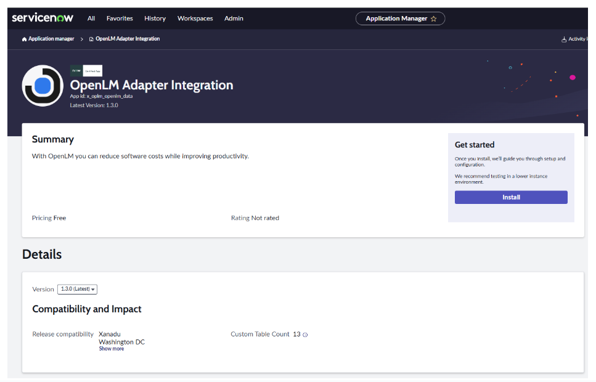Click Pricing Free text
The width and height of the screenshot is (596, 382).
coord(49,217)
